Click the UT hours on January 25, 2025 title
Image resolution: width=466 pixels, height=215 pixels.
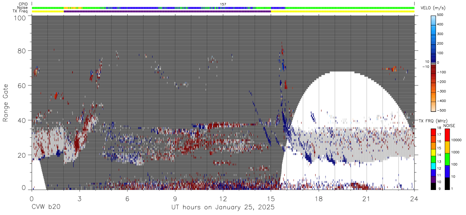[223, 207]
